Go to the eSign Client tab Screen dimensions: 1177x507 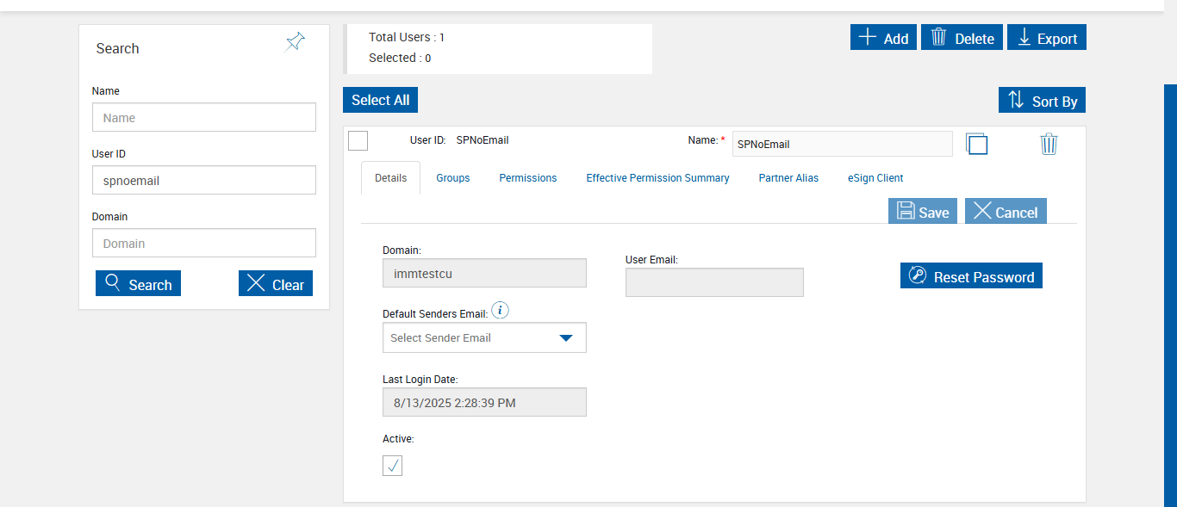pos(875,178)
